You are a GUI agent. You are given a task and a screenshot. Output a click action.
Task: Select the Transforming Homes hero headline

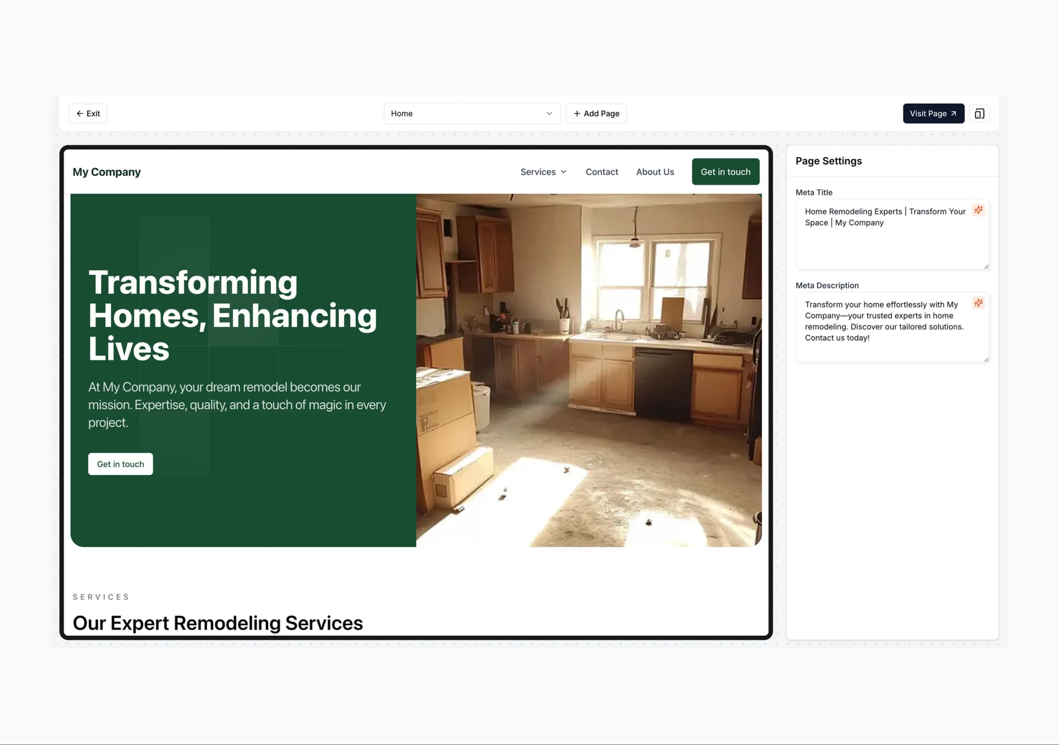click(x=232, y=315)
